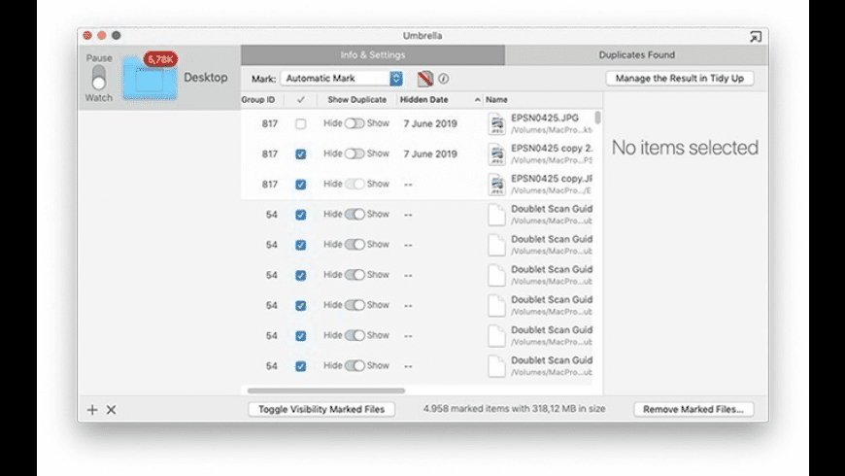This screenshot has height=476, width=845.
Task: Sort by the Hidden Date column header
Action: (440, 100)
